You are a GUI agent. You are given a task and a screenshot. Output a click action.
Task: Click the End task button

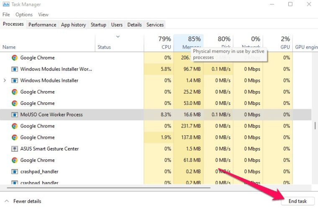(x=297, y=201)
